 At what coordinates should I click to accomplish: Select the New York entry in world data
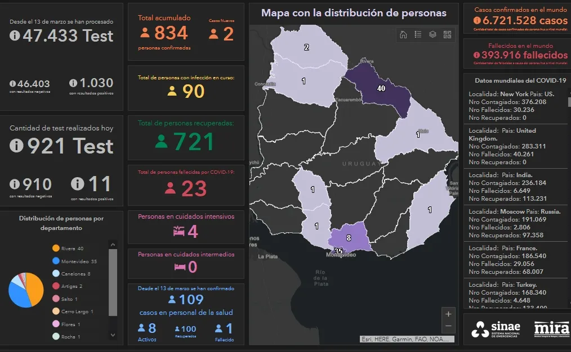tap(515, 106)
